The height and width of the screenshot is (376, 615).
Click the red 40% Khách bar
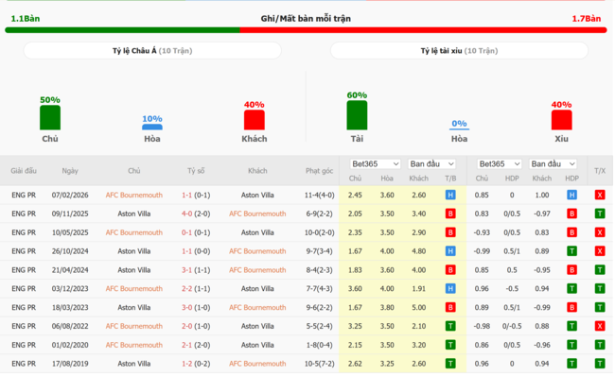[255, 120]
